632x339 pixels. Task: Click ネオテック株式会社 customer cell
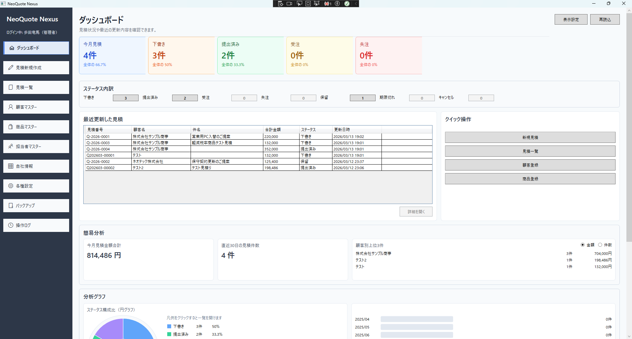161,162
